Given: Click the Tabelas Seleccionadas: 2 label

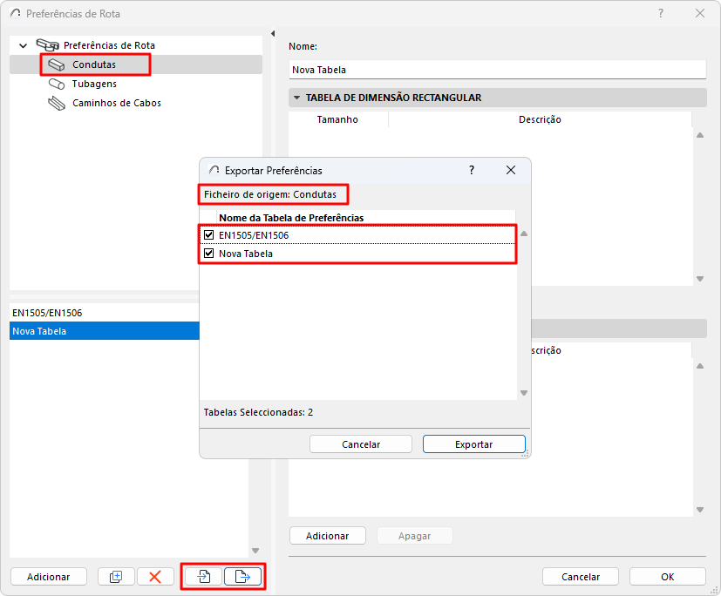Looking at the screenshot, I should 258,412.
